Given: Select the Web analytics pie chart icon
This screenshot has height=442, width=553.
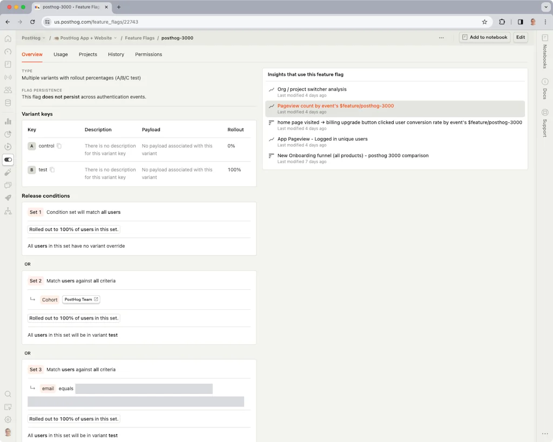Looking at the screenshot, I should click(x=8, y=134).
